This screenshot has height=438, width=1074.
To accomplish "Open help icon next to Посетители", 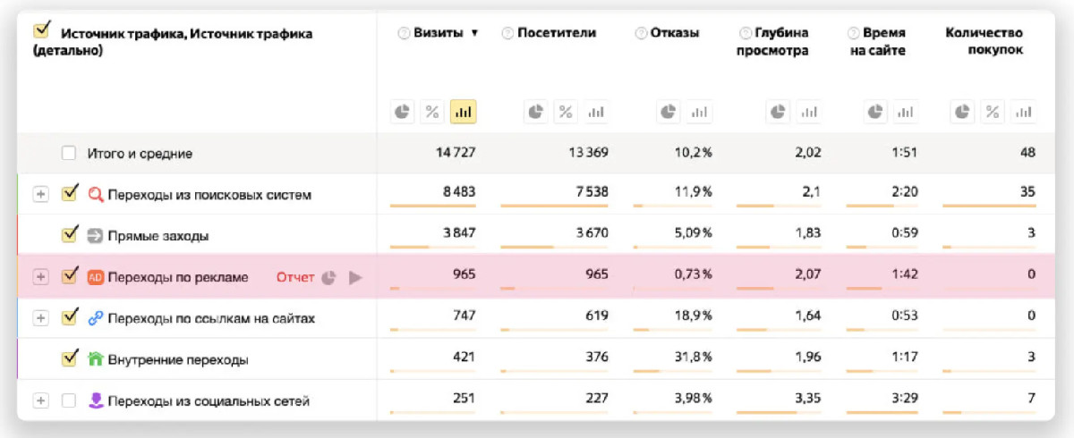I will [507, 33].
